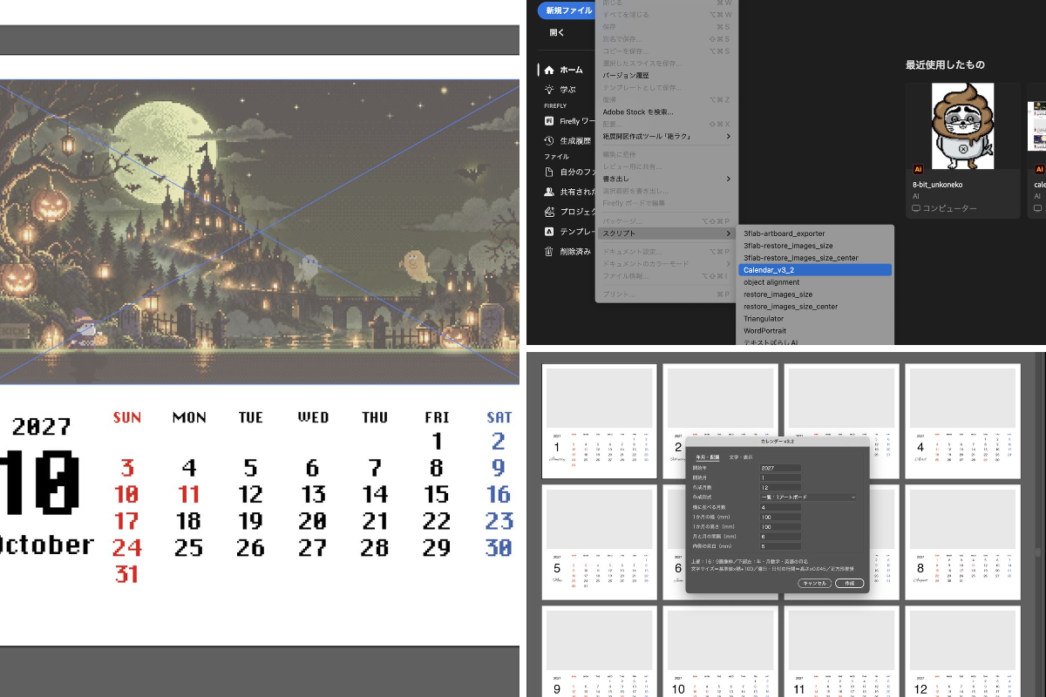Open the 8-bit_unkoneko recent file thumbnail

pos(963,125)
